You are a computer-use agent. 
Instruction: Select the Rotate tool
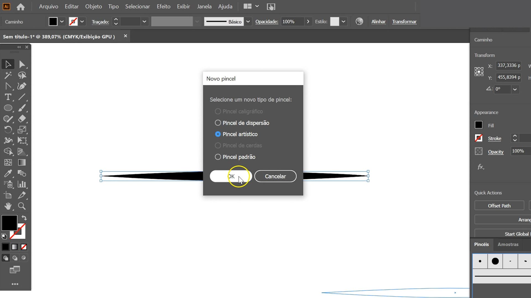(x=8, y=130)
